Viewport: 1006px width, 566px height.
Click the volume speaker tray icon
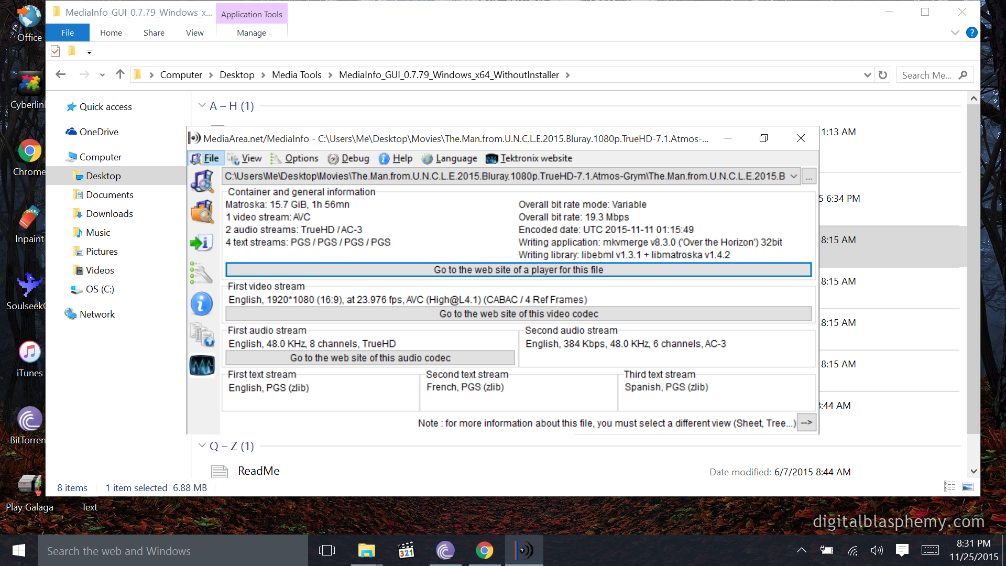pos(877,550)
